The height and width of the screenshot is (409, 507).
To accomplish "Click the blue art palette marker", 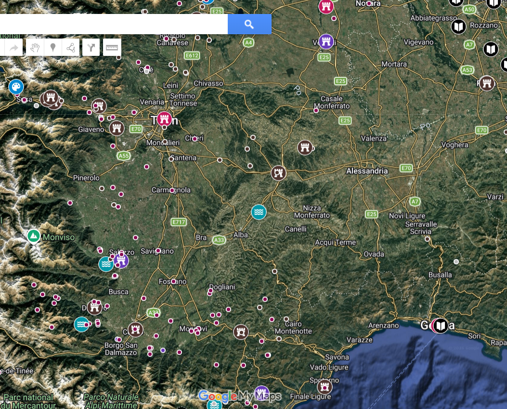I will point(16,87).
